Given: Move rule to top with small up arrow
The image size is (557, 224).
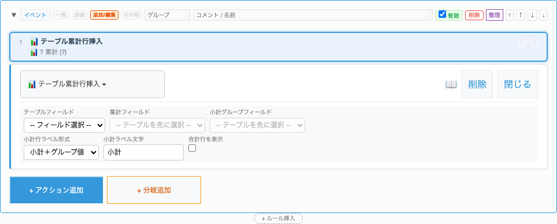Looking at the screenshot, I should point(510,15).
